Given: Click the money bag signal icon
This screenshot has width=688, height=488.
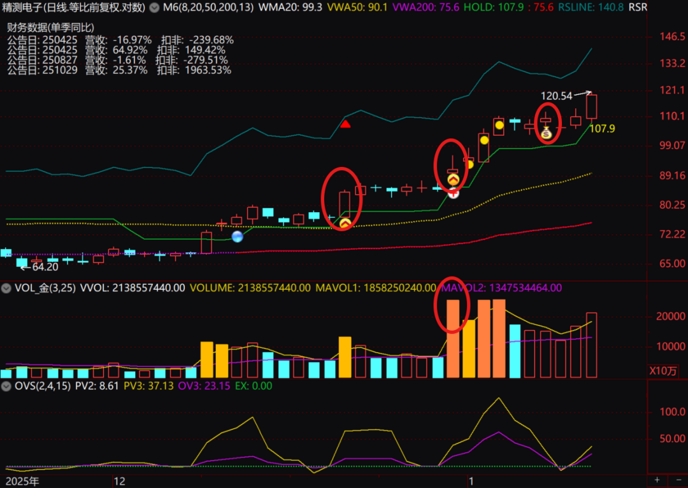Looking at the screenshot, I should tap(547, 132).
